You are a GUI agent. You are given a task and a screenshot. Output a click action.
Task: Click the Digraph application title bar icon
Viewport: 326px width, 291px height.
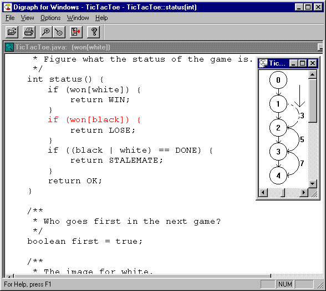8,7
